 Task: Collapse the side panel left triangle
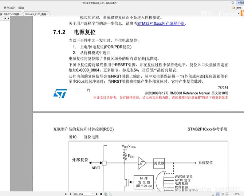8,18
